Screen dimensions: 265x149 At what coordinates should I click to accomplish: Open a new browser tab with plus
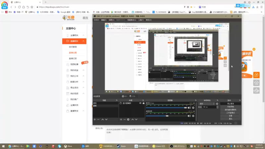(x=45, y=2)
